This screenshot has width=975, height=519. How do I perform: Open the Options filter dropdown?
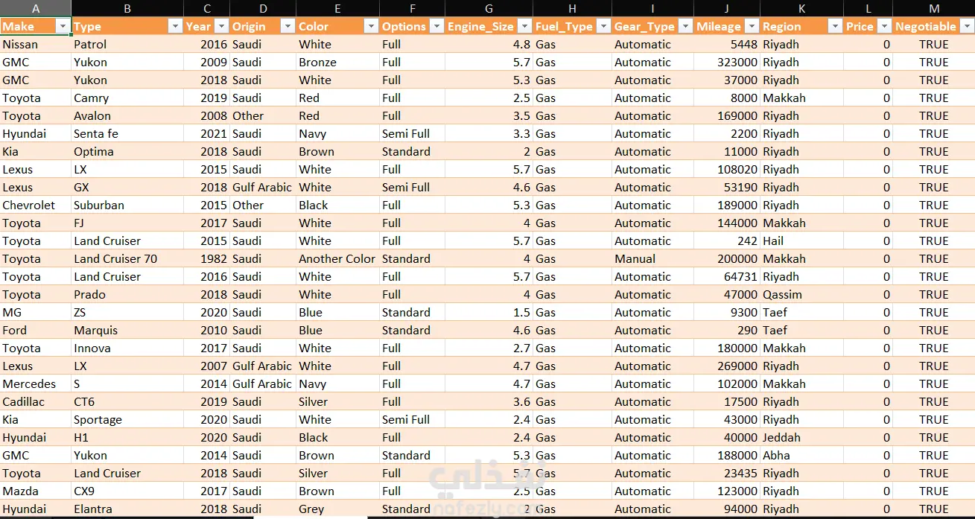436,26
